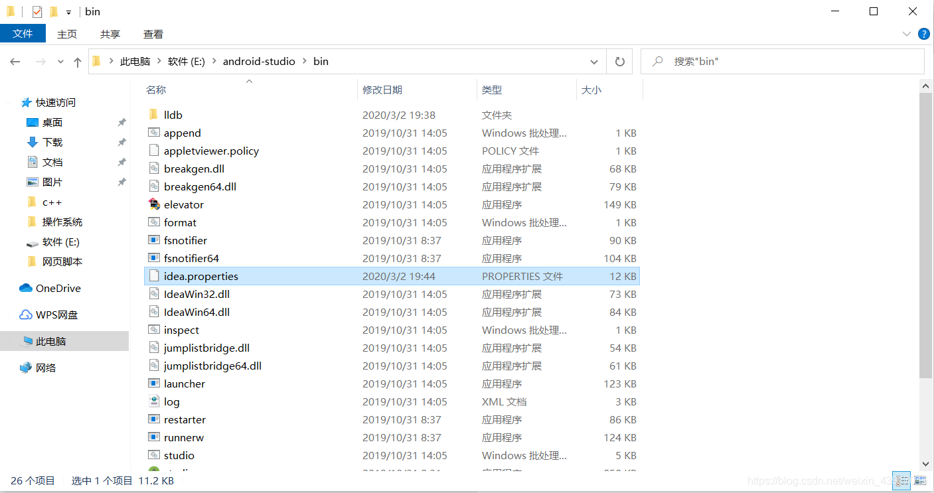Click the 网络 network icon
The image size is (934, 493).
(x=26, y=368)
